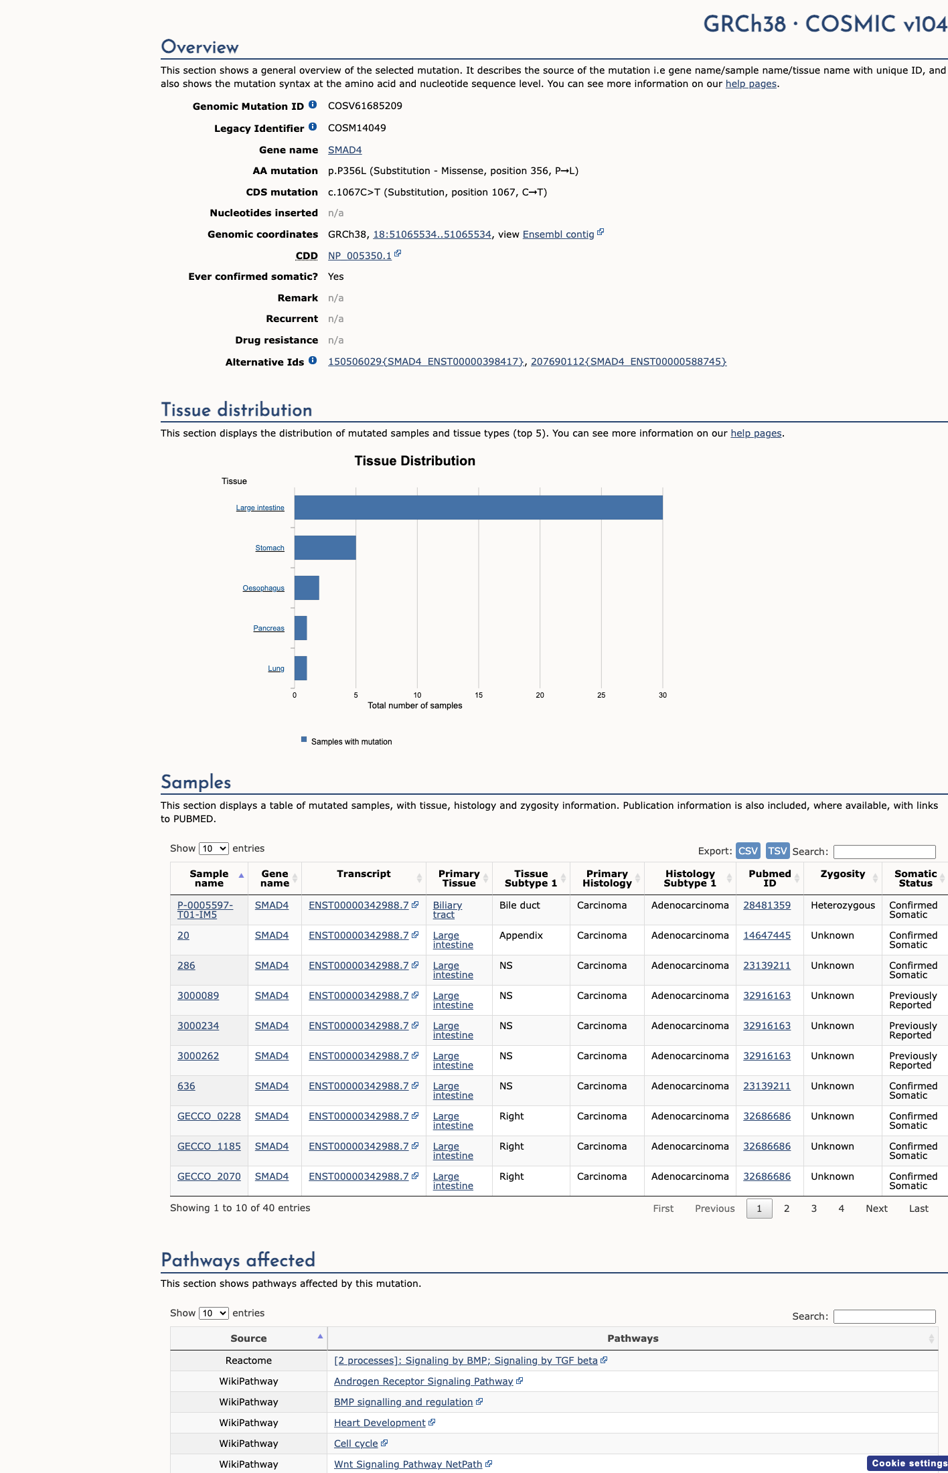Click the Legacy Identifier info icon
Viewport: 948px width, 1473px height.
click(313, 127)
